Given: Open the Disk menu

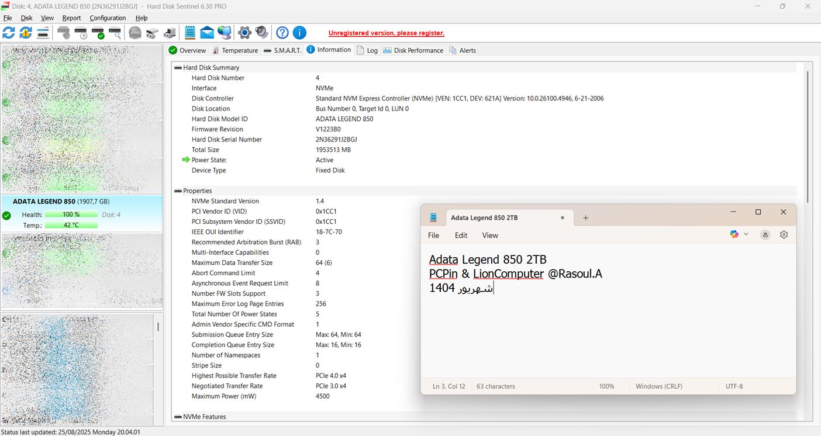Looking at the screenshot, I should 26,18.
